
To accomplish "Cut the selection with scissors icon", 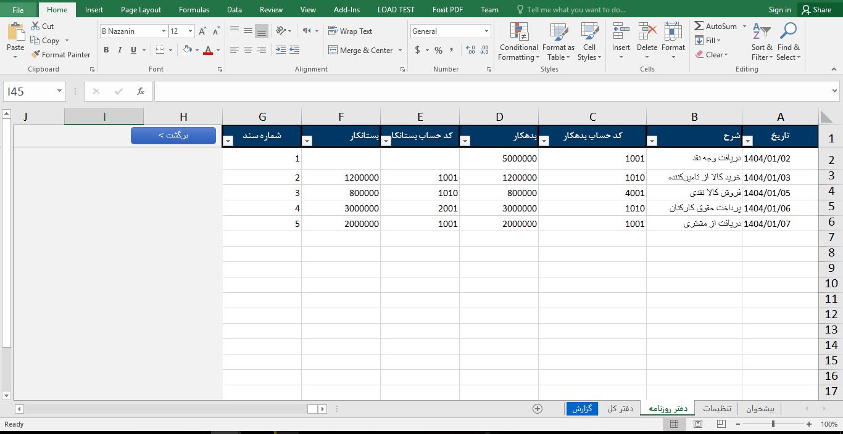I will [36, 26].
